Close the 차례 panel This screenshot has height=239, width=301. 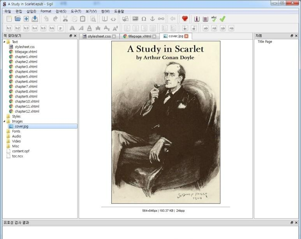click(x=296, y=36)
